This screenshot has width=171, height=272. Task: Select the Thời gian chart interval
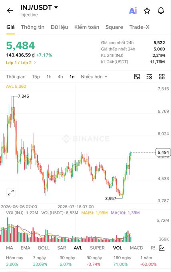[x=16, y=77]
